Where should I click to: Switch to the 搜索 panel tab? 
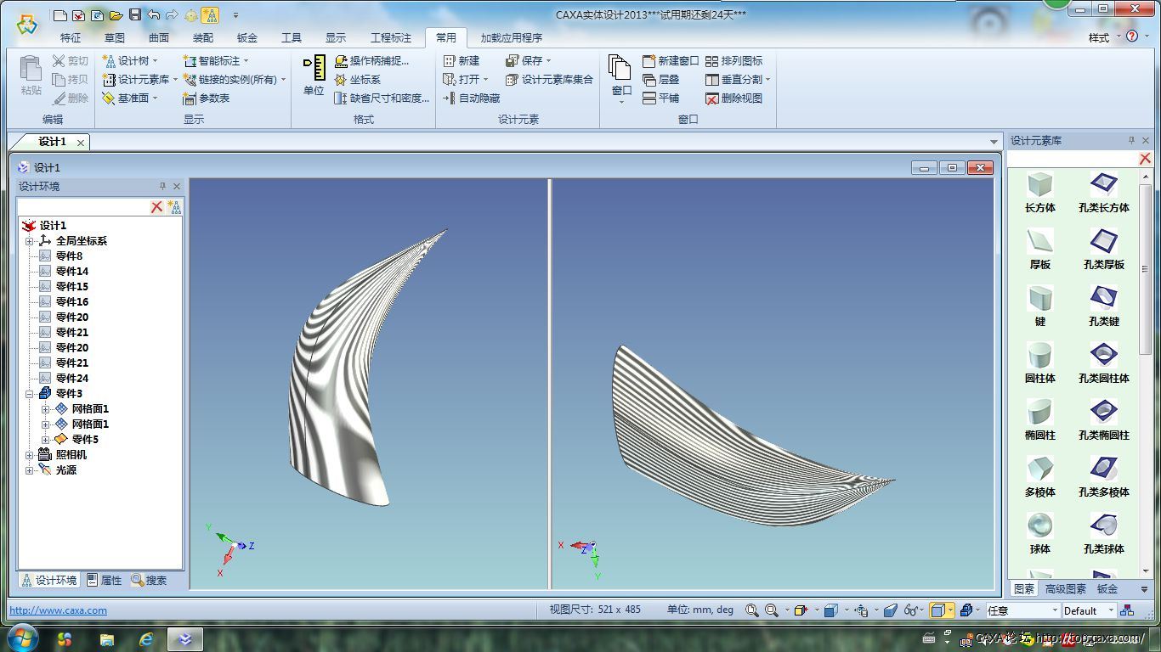tap(150, 581)
